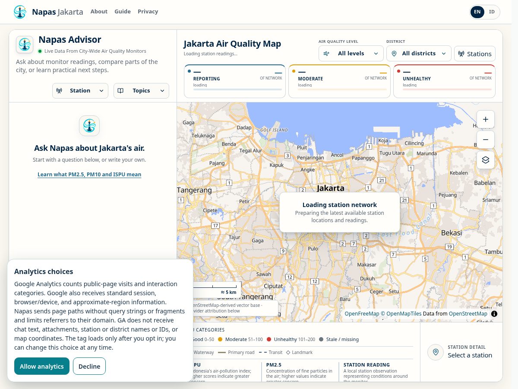
Task: Switch language to EN
Action: click(477, 12)
